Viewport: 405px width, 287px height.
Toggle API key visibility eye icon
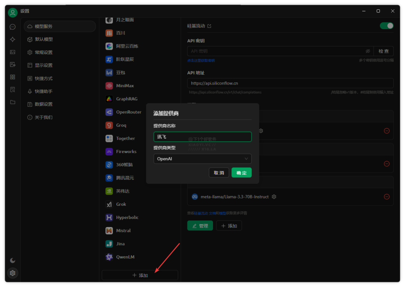368,51
